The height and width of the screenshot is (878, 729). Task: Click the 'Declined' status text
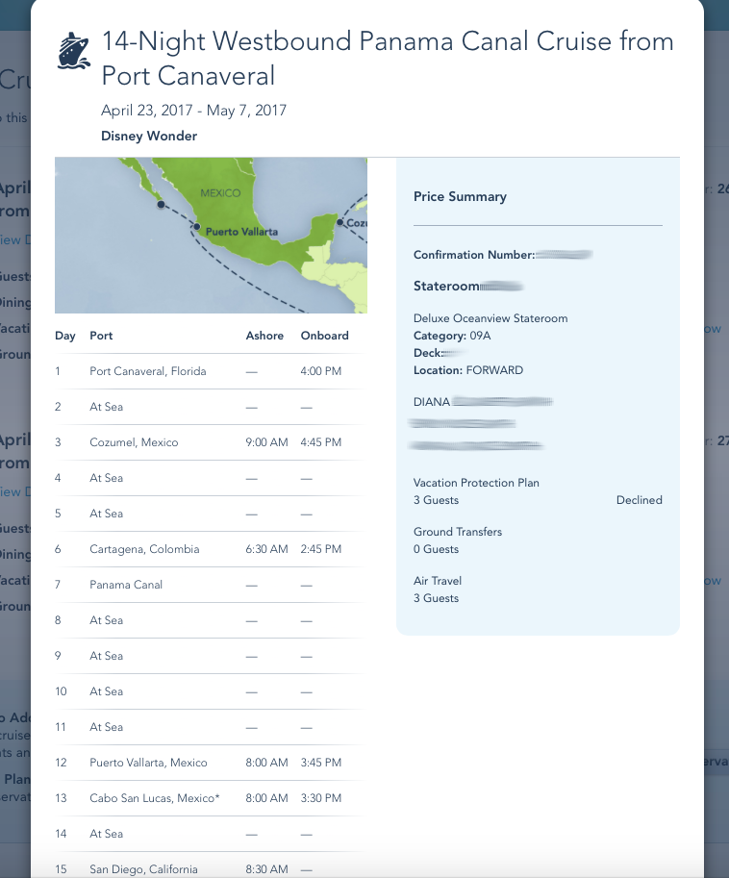click(640, 500)
